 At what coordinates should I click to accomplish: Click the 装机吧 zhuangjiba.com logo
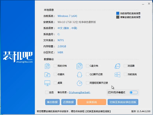pos(18,57)
